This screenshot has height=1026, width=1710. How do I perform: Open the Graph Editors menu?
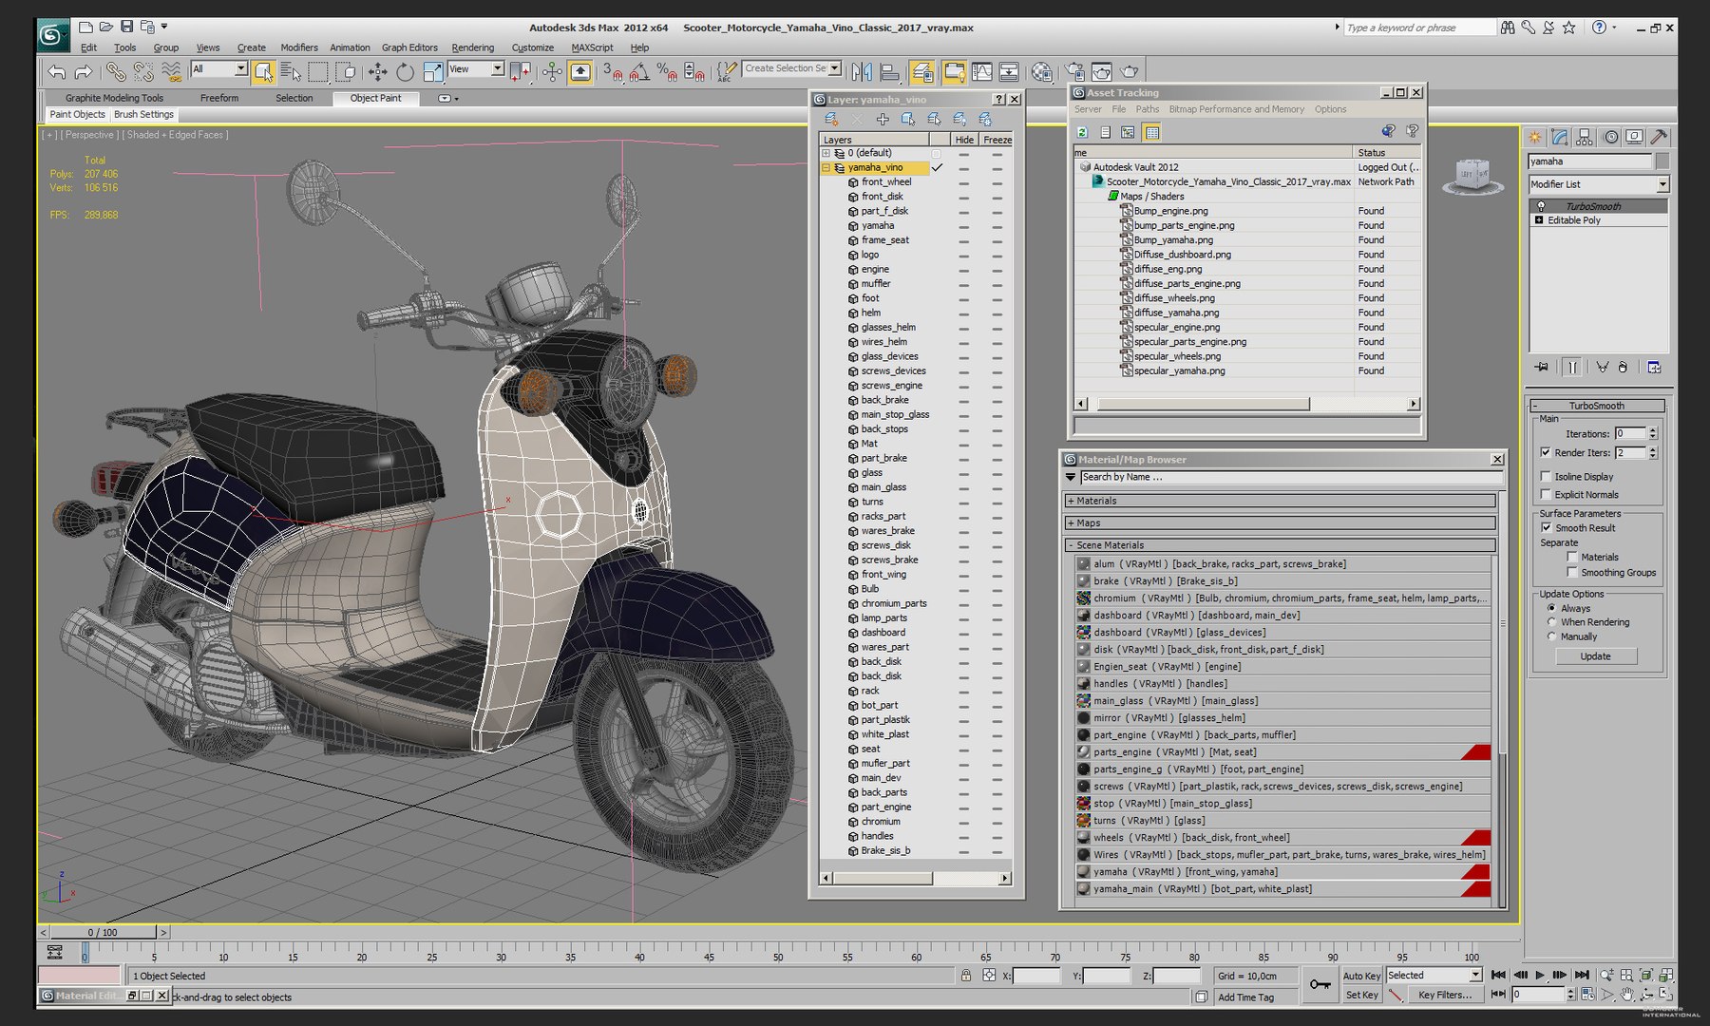409,47
